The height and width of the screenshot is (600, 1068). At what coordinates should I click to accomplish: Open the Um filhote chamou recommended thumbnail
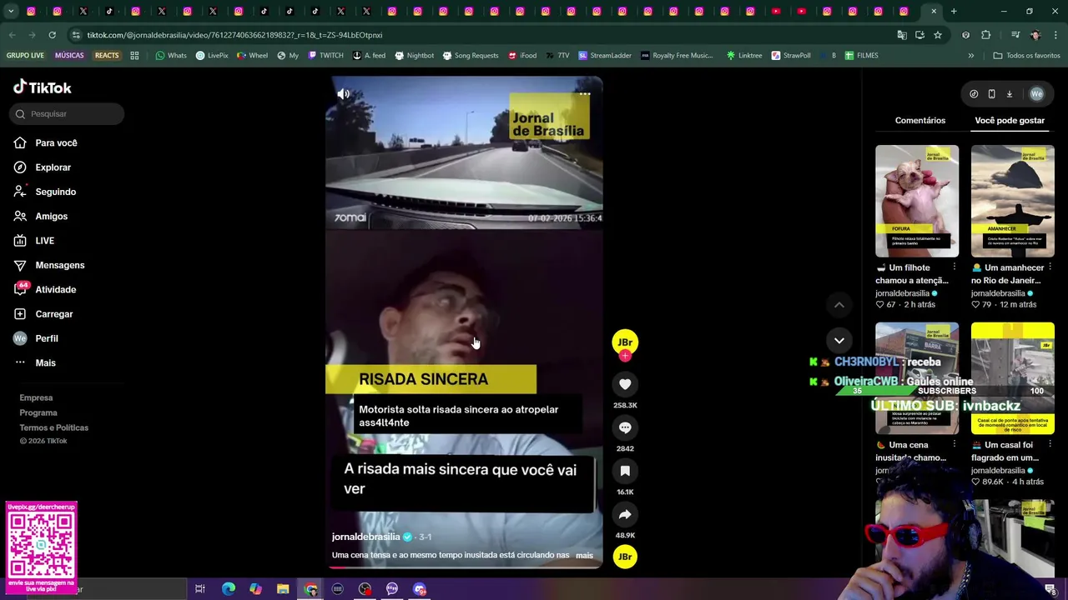coord(917,201)
